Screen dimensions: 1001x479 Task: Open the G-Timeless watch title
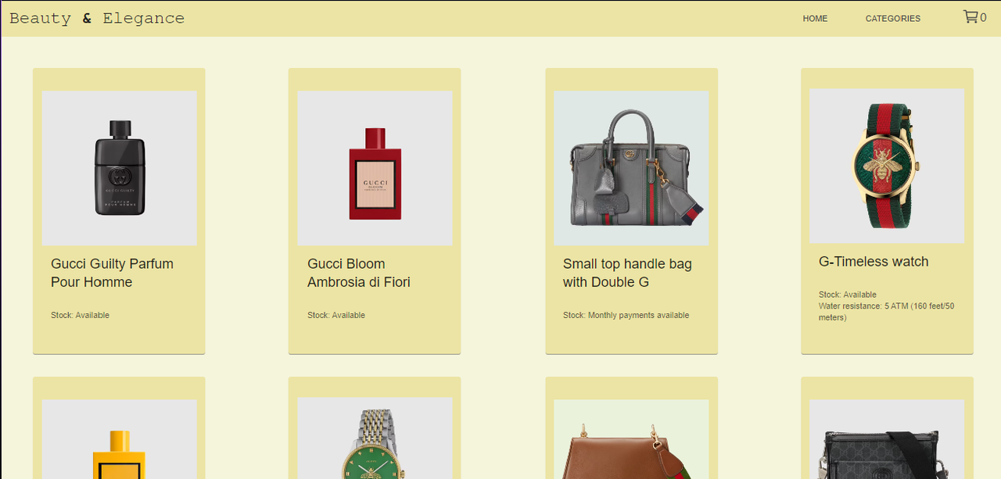[x=874, y=262]
